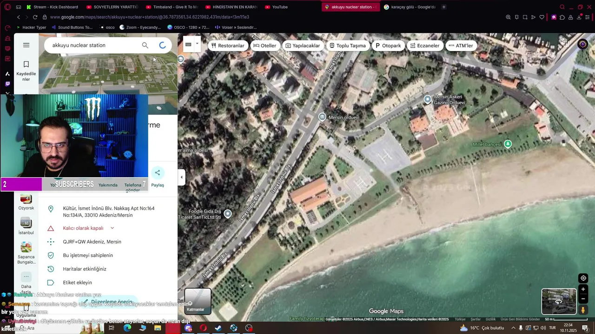
Task: Show hidden system tray icons
Action: coord(514,328)
